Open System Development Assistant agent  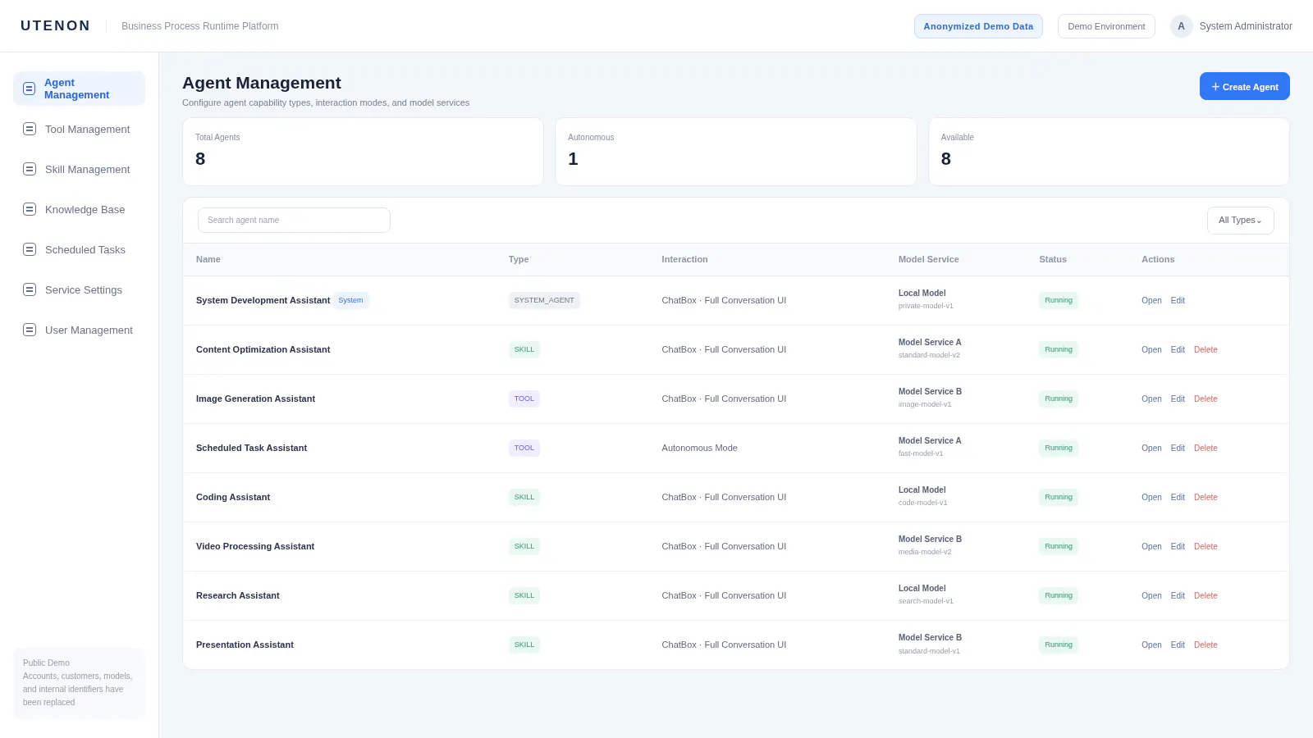(1151, 300)
